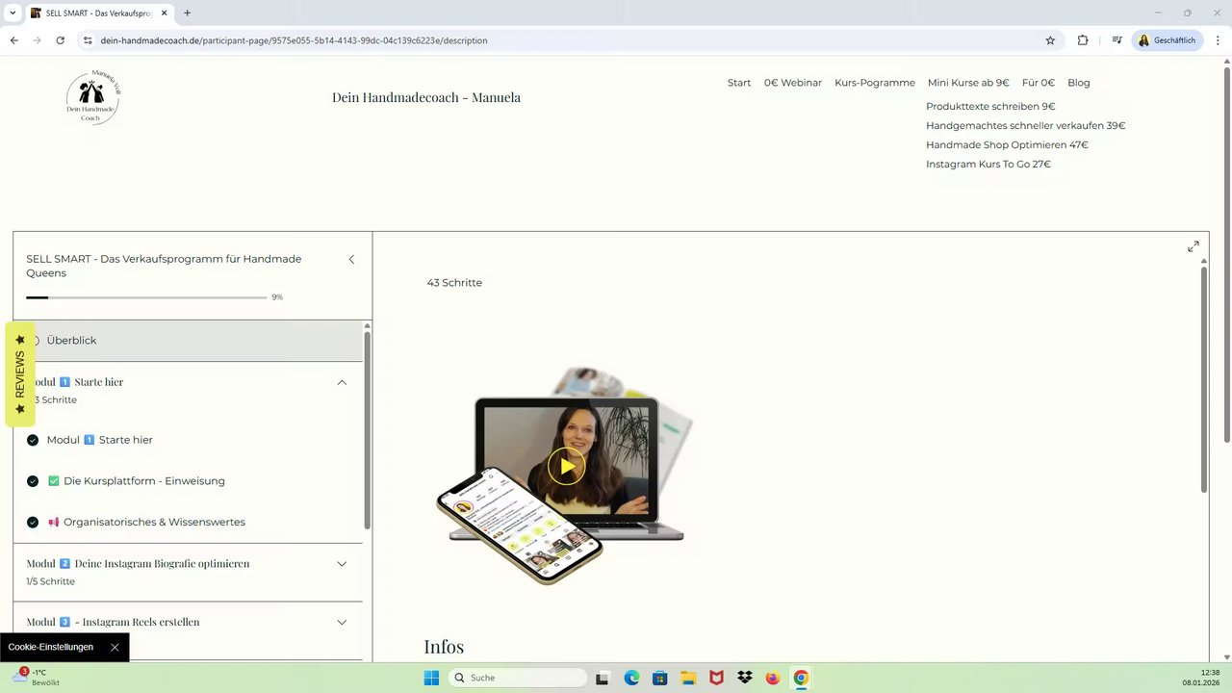Open Für 0€ menu item
1232x693 pixels.
click(x=1039, y=83)
